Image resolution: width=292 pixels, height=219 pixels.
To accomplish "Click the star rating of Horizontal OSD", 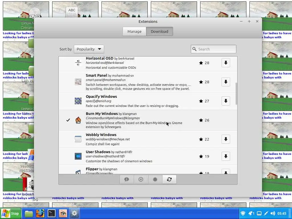I will pyautogui.click(x=204, y=63).
